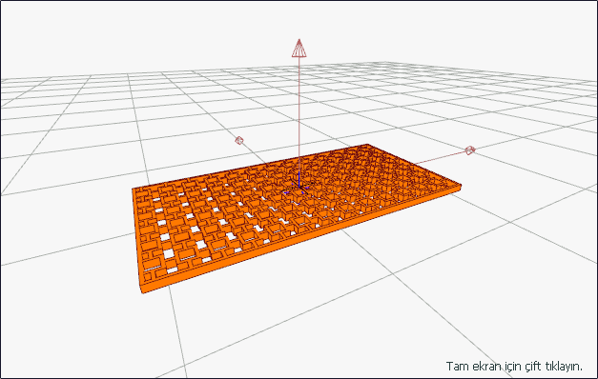Click the back top corner of orange plate

[x=367, y=145]
